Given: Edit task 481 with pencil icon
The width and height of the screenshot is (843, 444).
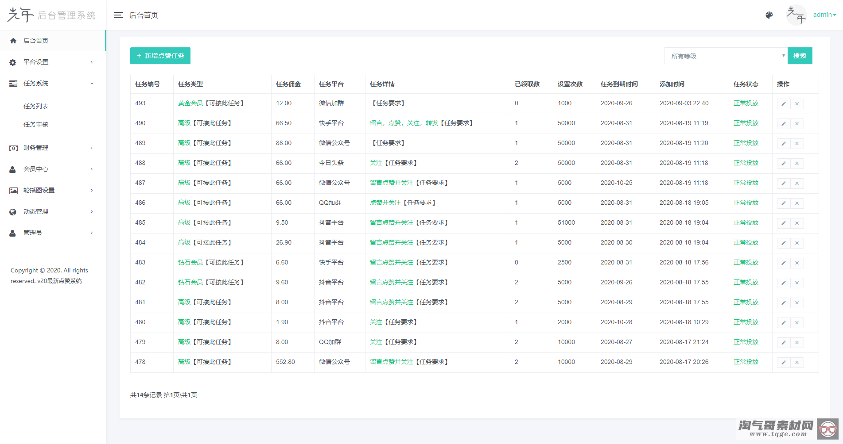Looking at the screenshot, I should coord(784,303).
